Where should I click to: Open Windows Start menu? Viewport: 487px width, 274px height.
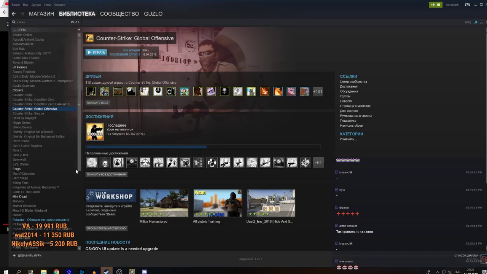pyautogui.click(x=5, y=272)
